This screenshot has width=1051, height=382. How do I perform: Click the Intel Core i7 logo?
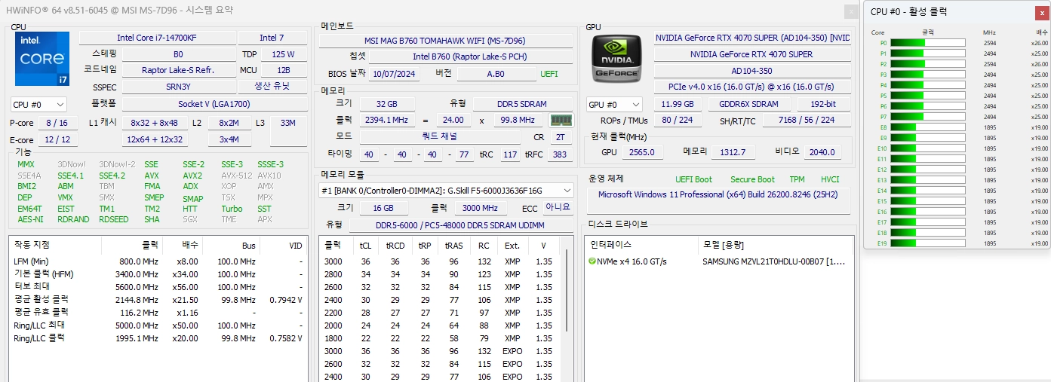click(x=41, y=59)
